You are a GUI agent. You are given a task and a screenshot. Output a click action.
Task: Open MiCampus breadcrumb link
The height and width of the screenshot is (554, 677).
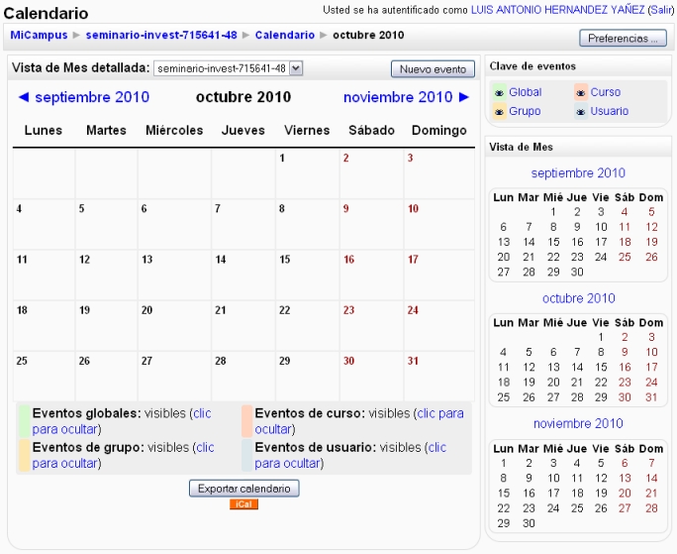coord(39,35)
